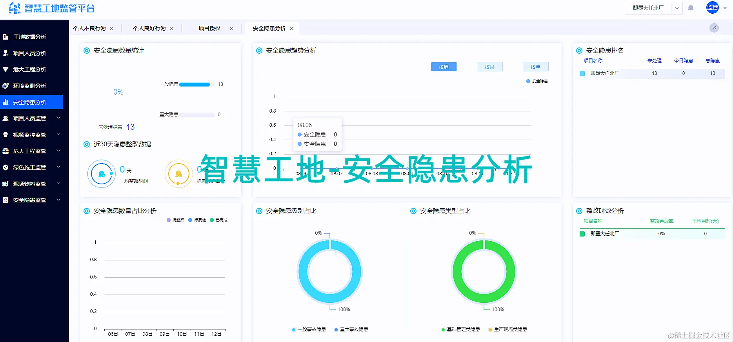Expand 项目人员监管 submenu chevron
733x342 pixels.
[58, 118]
